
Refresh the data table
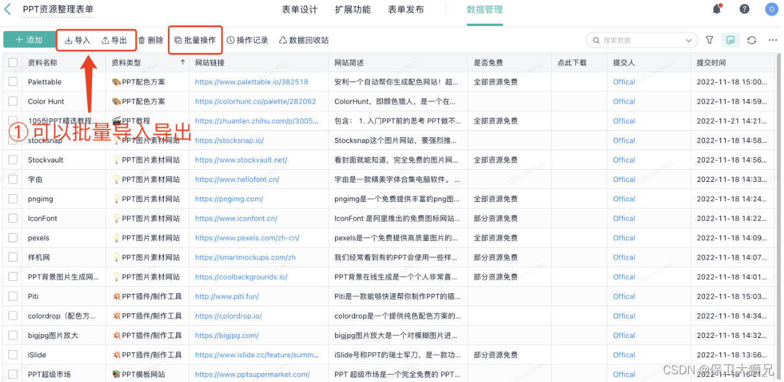(752, 40)
